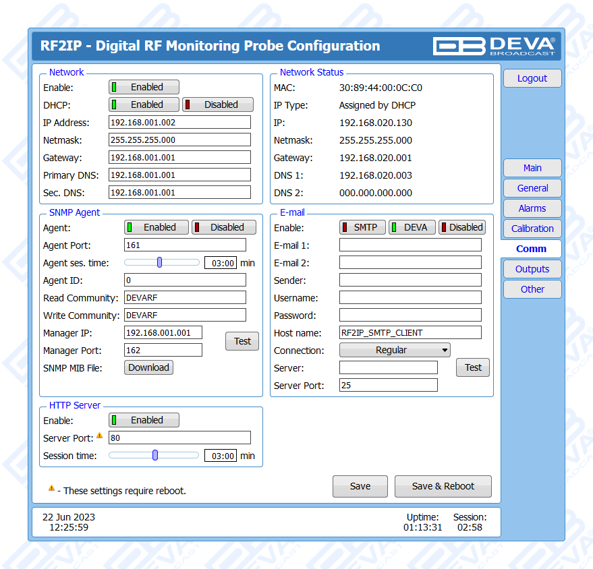Go to the Outputs tab
Viewport: 593px width, 569px height.
click(532, 269)
